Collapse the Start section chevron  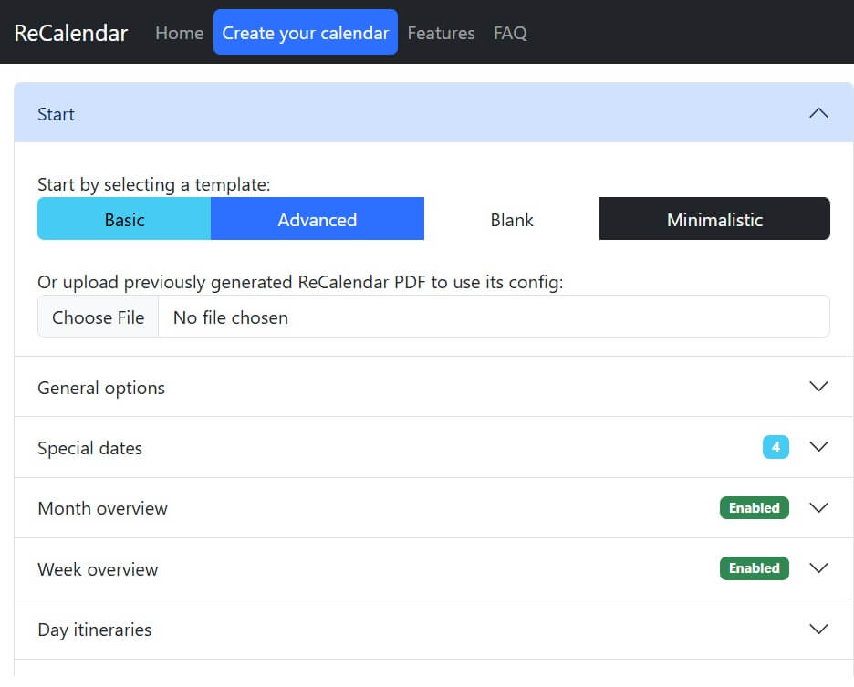click(x=818, y=113)
